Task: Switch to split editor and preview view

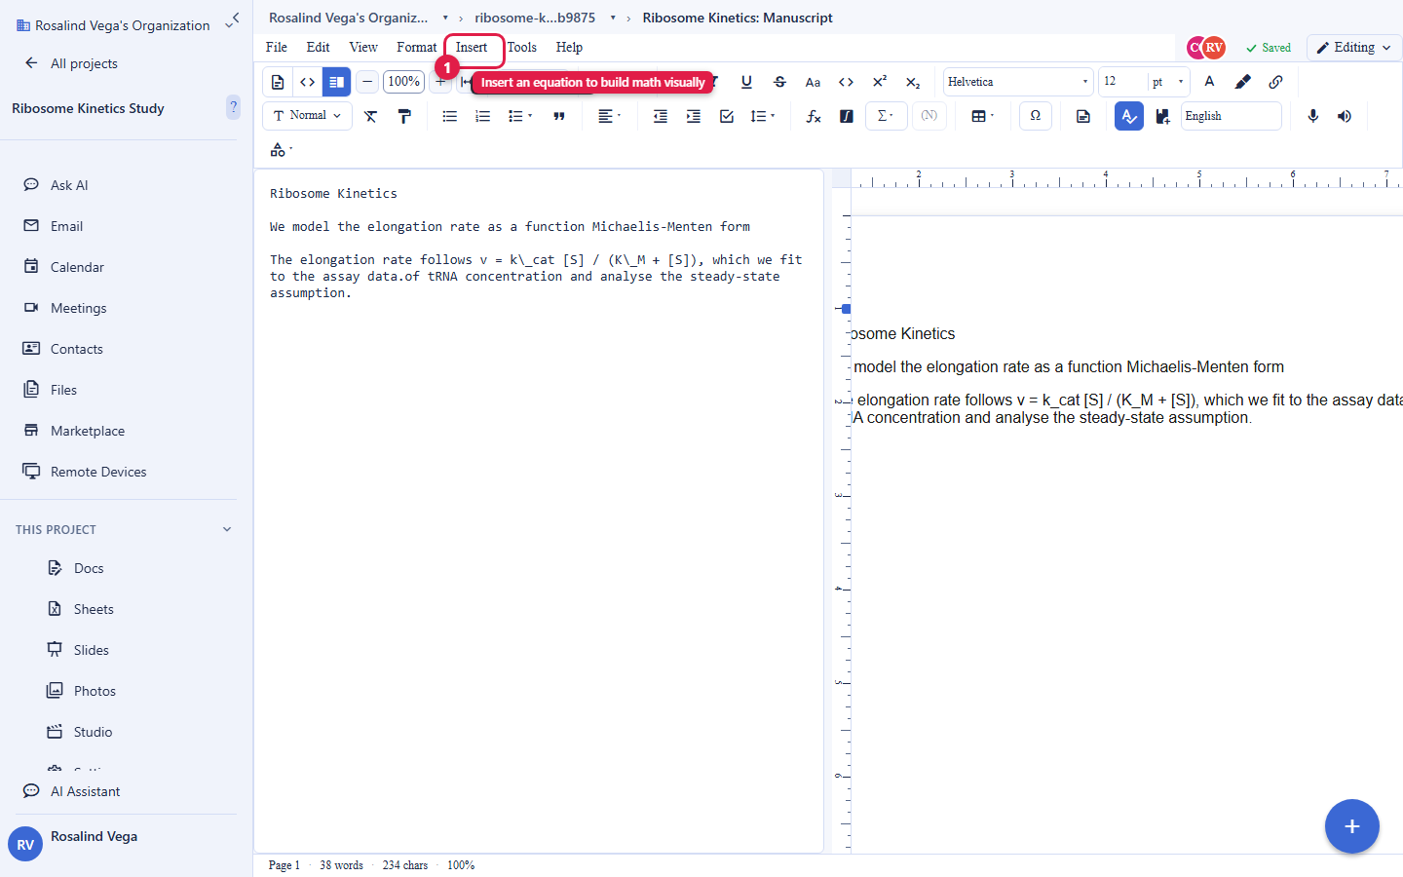Action: [336, 82]
